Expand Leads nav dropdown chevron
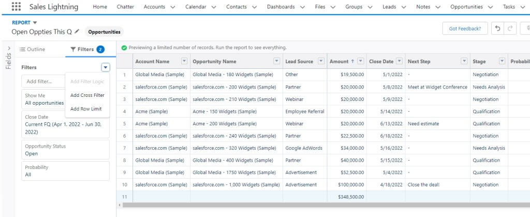Image resolution: width=530 pixels, height=217 pixels. (x=404, y=7)
